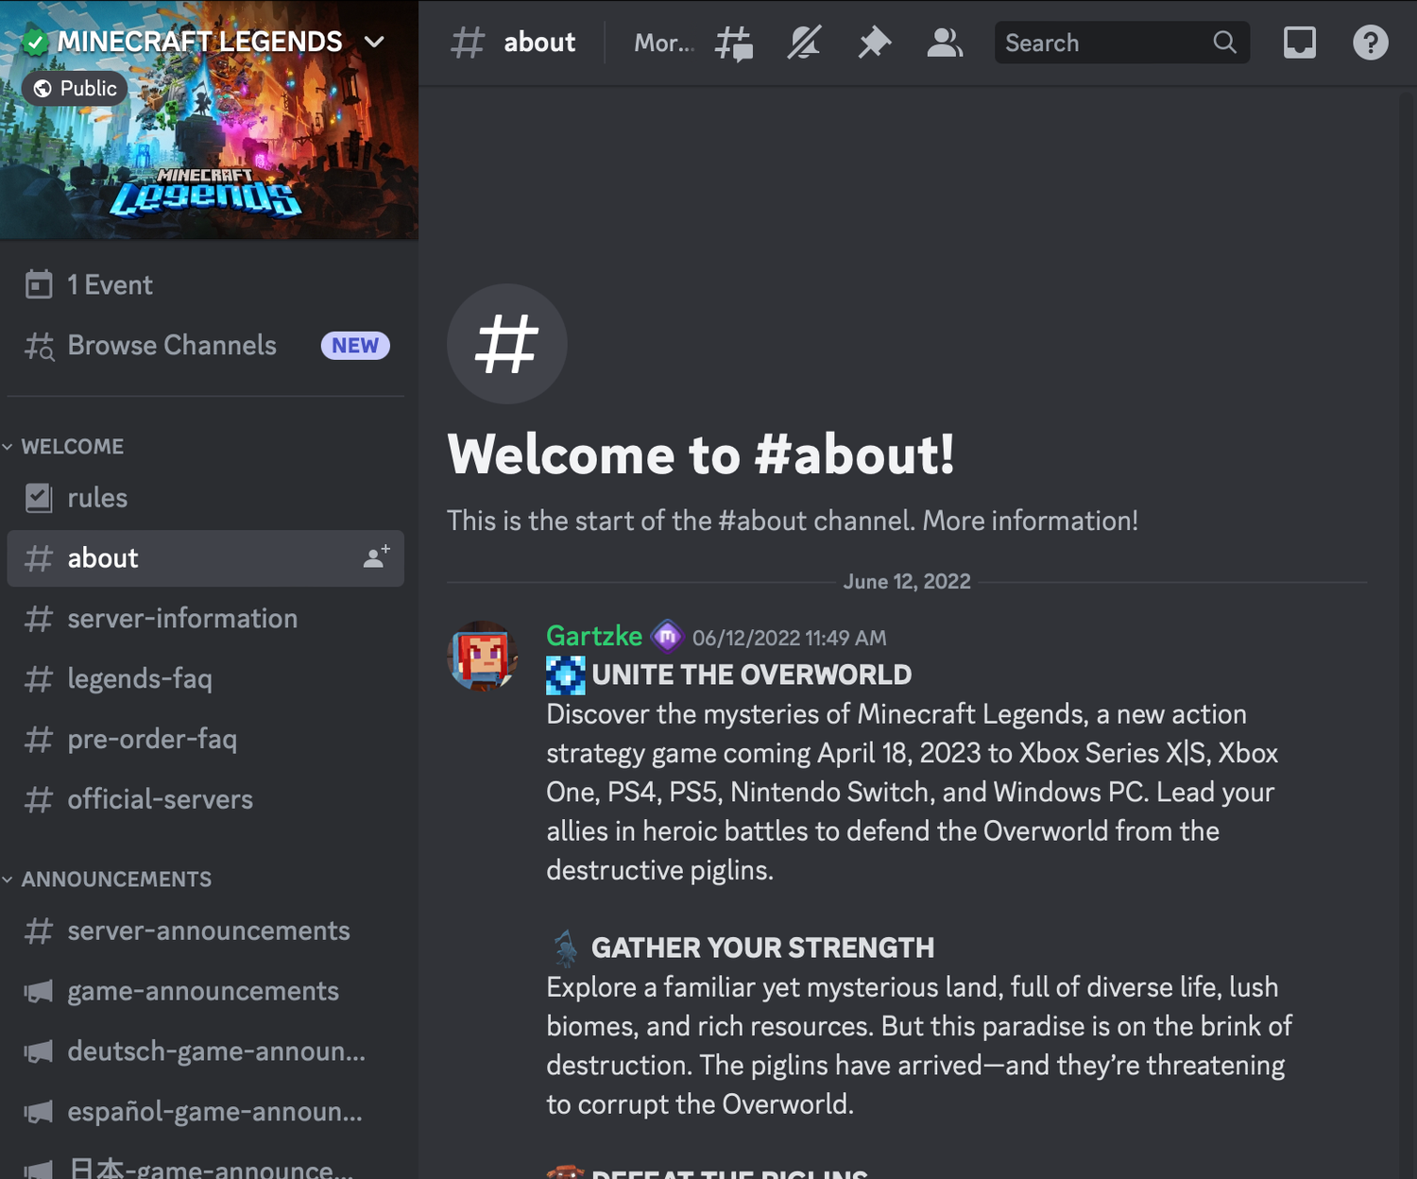Show the member list icon
Image resolution: width=1417 pixels, height=1179 pixels.
tap(944, 43)
